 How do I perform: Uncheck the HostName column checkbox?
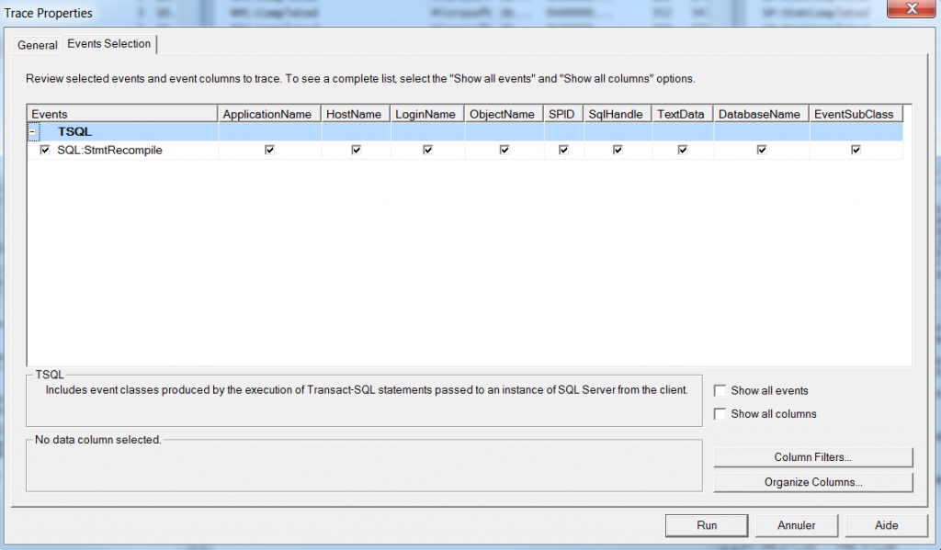point(356,150)
